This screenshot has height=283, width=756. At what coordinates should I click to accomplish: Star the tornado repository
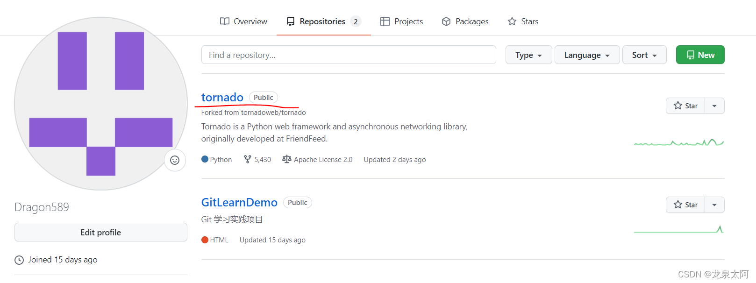point(685,106)
